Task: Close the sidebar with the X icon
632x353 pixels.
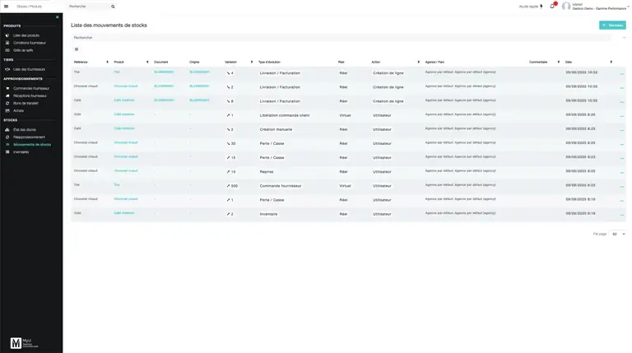Action: 57,17
